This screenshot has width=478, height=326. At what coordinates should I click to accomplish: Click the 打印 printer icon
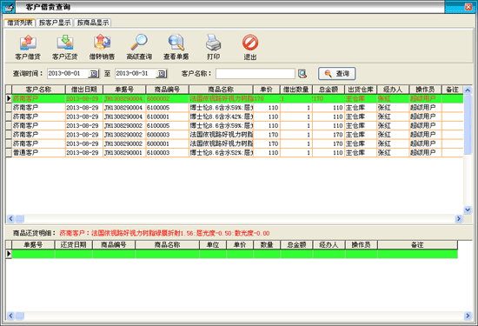pyautogui.click(x=213, y=43)
